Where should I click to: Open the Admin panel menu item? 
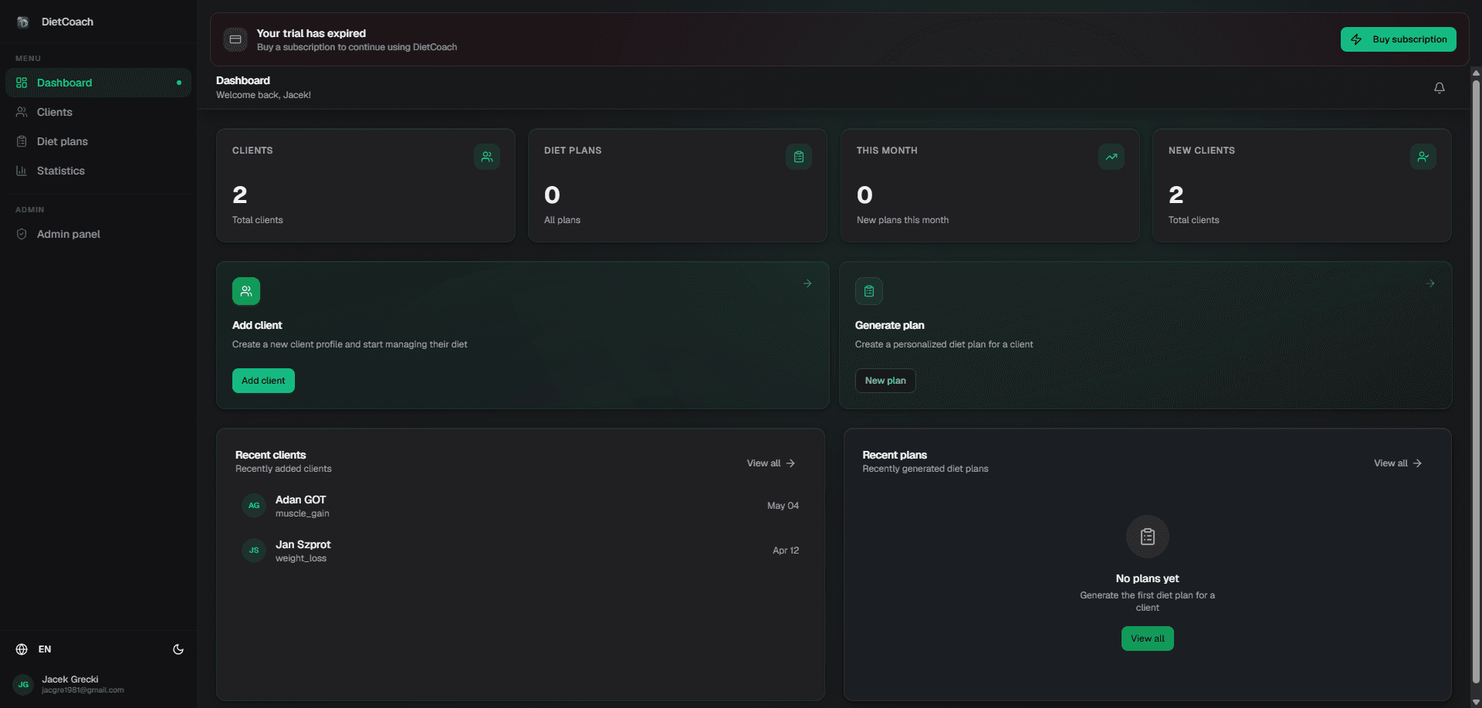[x=98, y=234]
